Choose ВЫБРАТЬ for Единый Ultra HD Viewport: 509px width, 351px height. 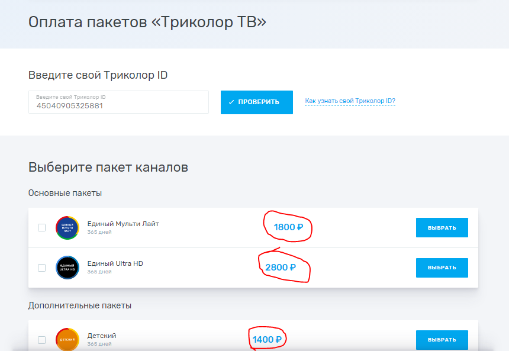click(442, 268)
